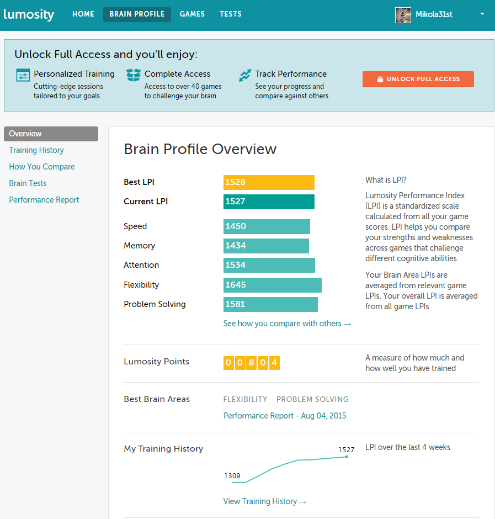495x519 pixels.
Task: Open the Tests tab
Action: coord(231,14)
